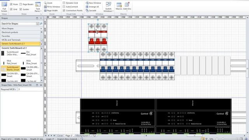This screenshot has width=249, height=140.
Task: Select the Switchboard Blanks_Smart shape
Action: tap(11, 68)
